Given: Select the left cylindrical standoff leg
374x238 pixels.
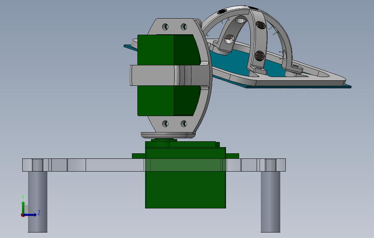Looking at the screenshot, I should (x=38, y=201).
